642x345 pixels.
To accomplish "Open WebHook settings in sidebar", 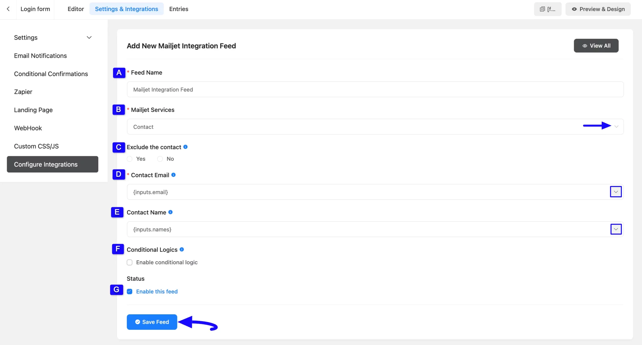I will 28,128.
